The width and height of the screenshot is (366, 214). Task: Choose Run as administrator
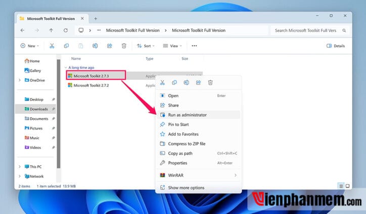[x=198, y=115]
